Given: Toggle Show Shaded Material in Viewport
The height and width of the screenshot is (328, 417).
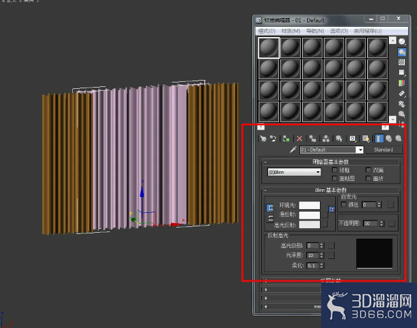Looking at the screenshot, I should click(x=366, y=139).
